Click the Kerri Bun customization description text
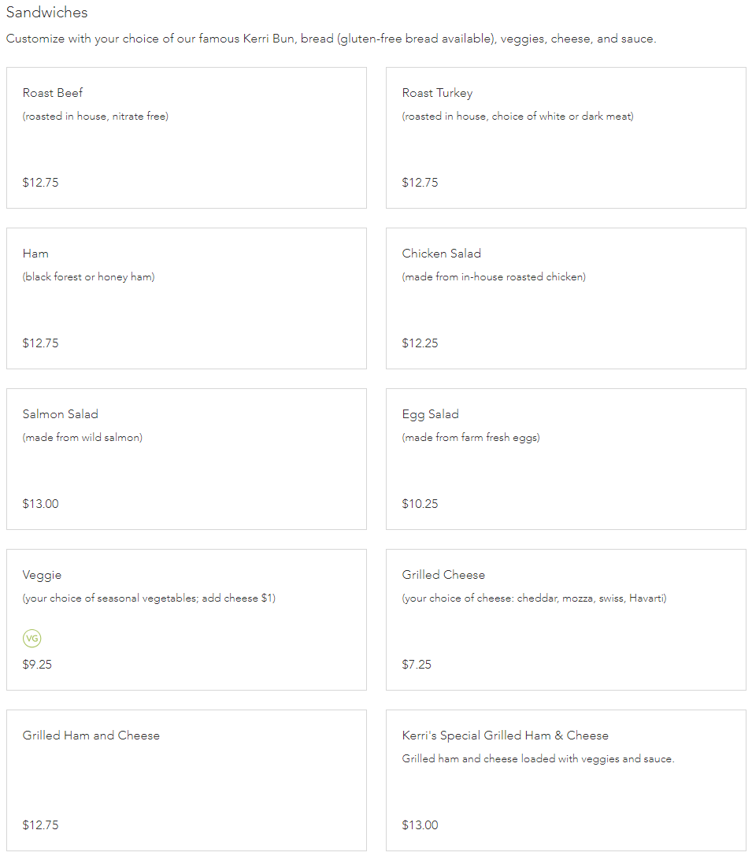Viewport: 752px width, 856px height. click(332, 39)
